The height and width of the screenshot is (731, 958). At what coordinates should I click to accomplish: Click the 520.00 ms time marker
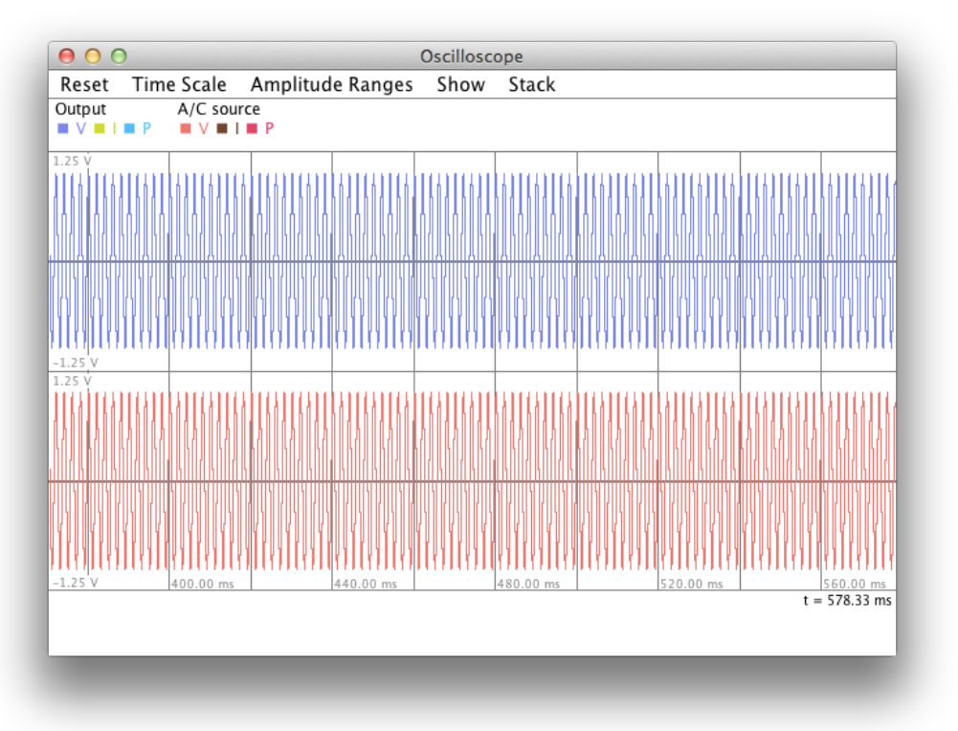tap(692, 584)
